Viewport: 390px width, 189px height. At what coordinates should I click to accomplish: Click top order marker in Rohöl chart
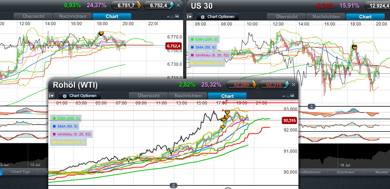click(227, 112)
